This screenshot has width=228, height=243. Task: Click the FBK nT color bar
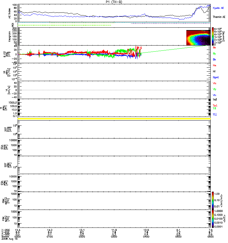tap(213, 219)
